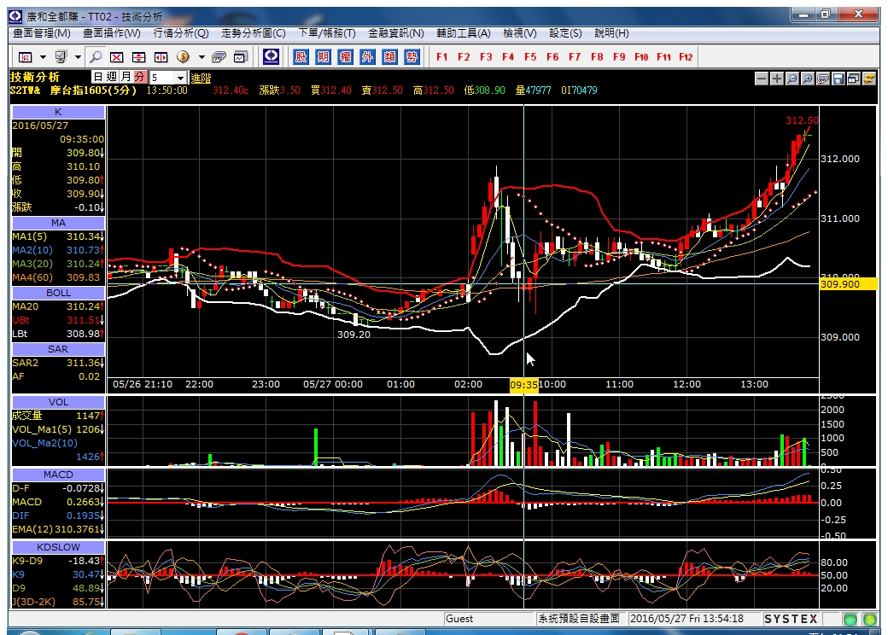Open 行情分析(Q) menu

tap(181, 33)
